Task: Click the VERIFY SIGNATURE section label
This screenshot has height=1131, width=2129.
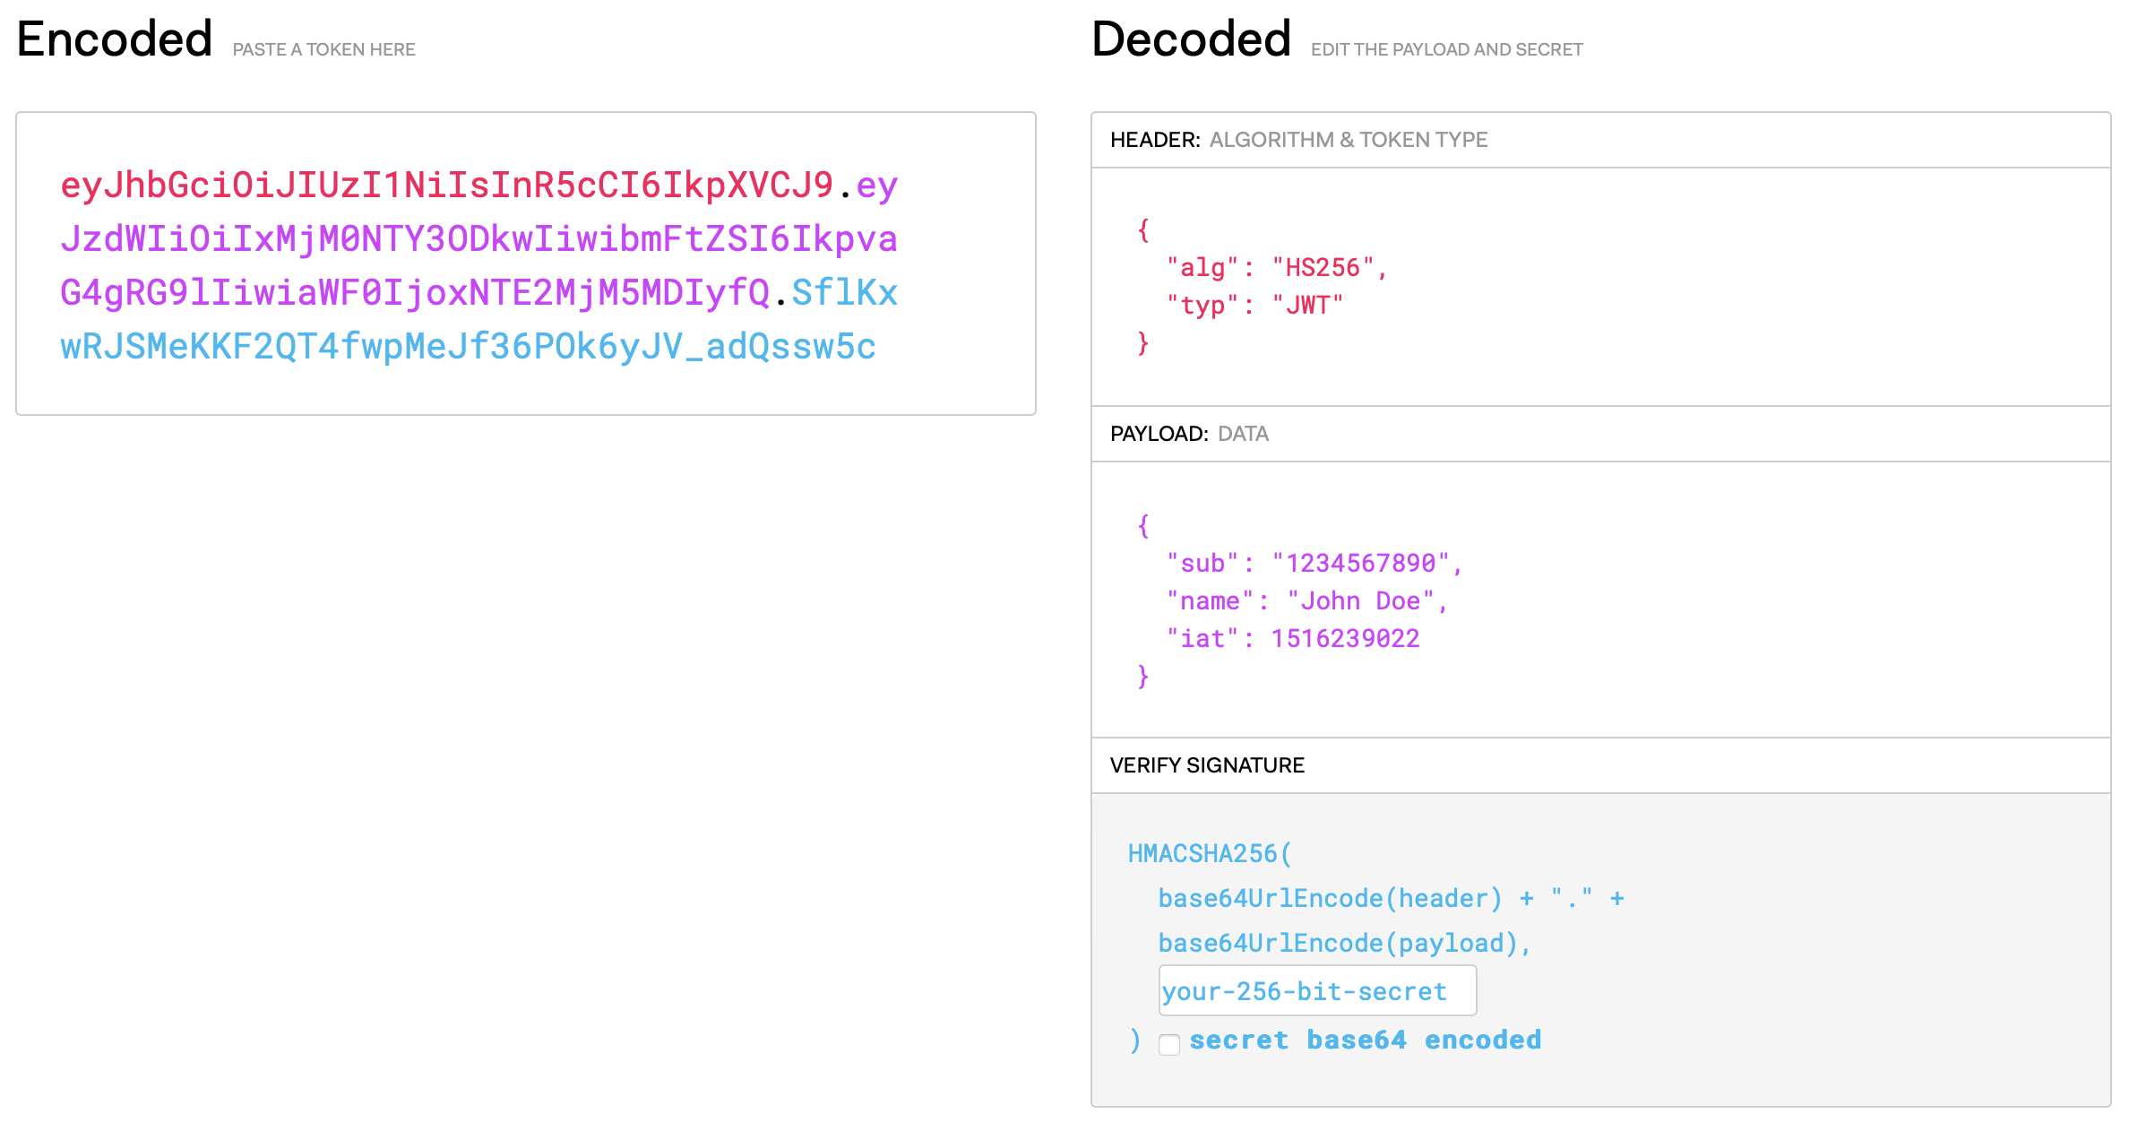Action: point(1206,765)
